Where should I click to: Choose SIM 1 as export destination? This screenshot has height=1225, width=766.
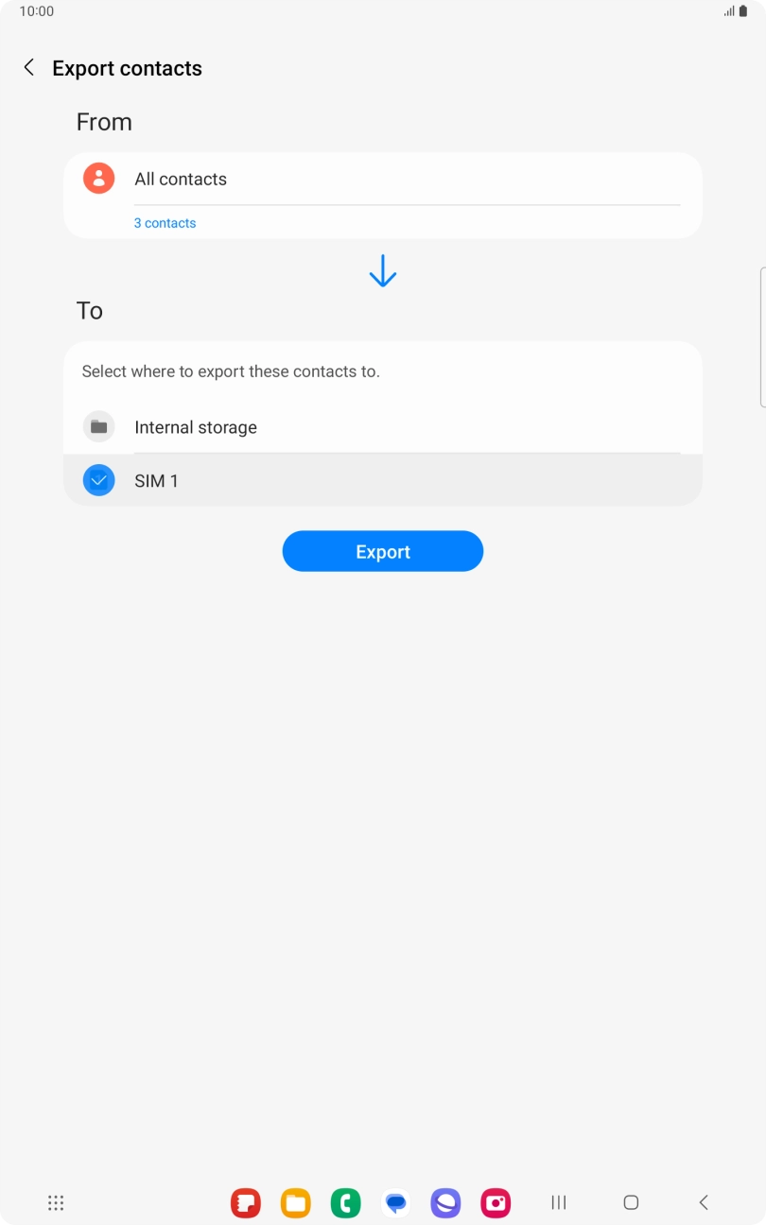coord(383,480)
